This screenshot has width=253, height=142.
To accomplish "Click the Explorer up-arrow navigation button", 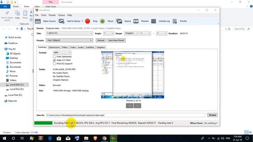I will (x=17, y=29).
